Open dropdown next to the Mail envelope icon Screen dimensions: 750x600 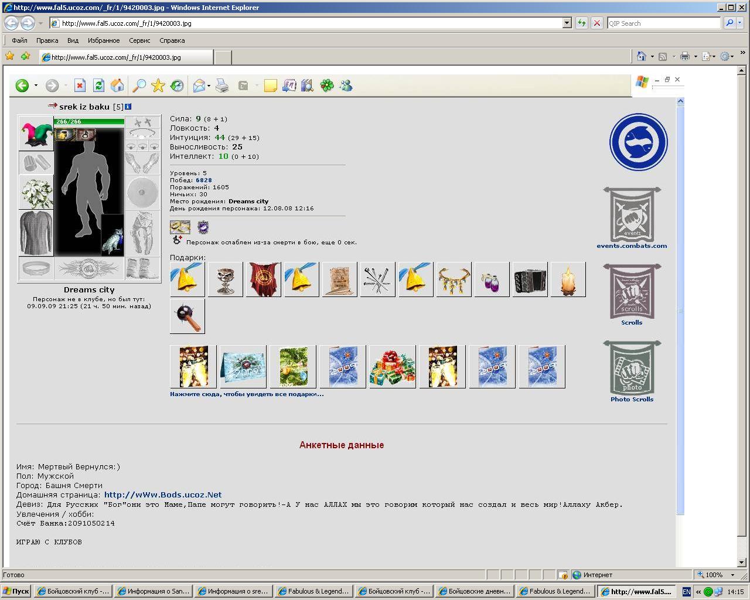[209, 86]
